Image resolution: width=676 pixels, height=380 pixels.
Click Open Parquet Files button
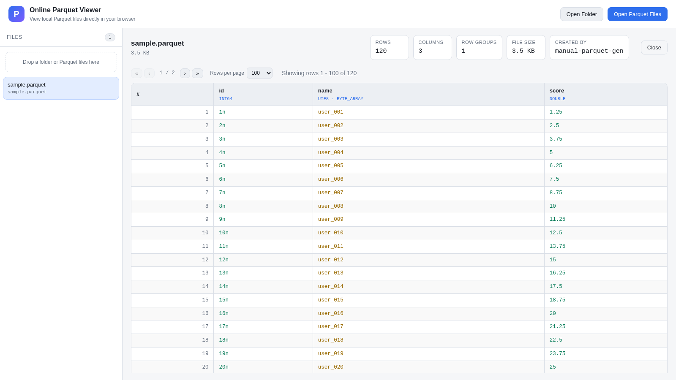(x=638, y=14)
